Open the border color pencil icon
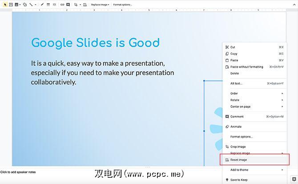The image size is (298, 184). tap(42, 4)
